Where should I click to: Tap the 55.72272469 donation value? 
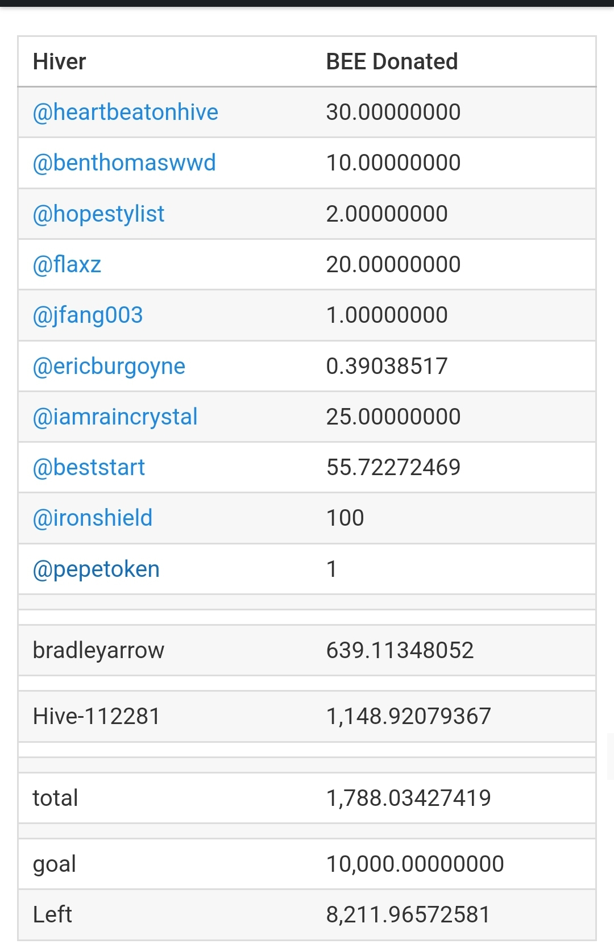click(393, 467)
